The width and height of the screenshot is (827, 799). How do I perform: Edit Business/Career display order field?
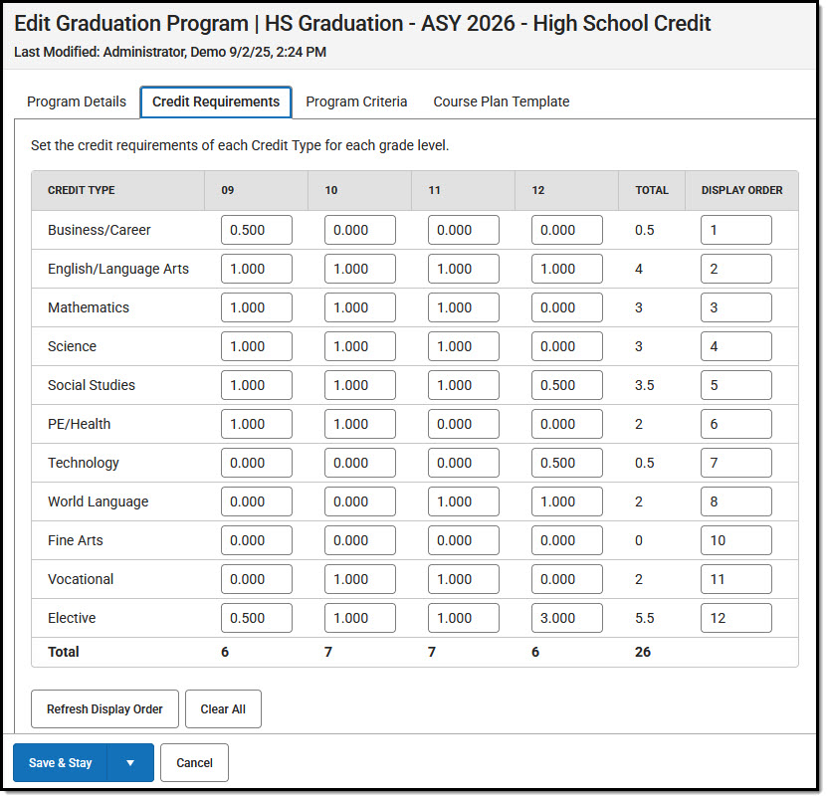735,230
